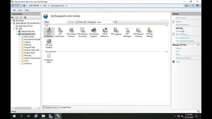
Task: Open the File menu
Action: 14,10
